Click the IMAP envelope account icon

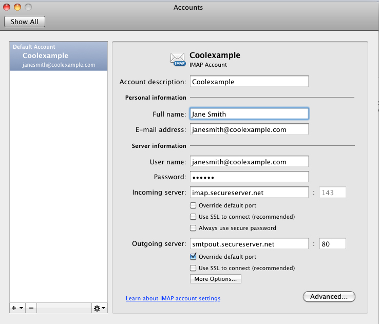click(x=178, y=59)
